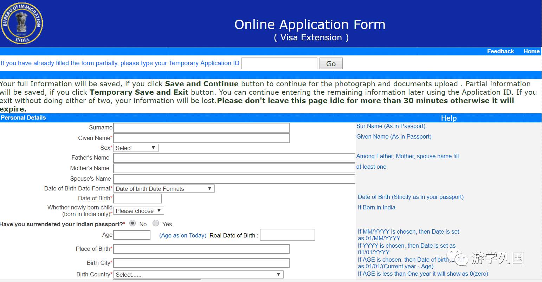Screen dimensions: 542x282
Task: Focus the Place of Birth field
Action: (201, 249)
